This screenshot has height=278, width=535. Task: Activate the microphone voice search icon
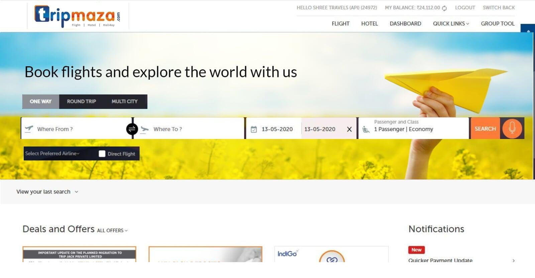512,129
